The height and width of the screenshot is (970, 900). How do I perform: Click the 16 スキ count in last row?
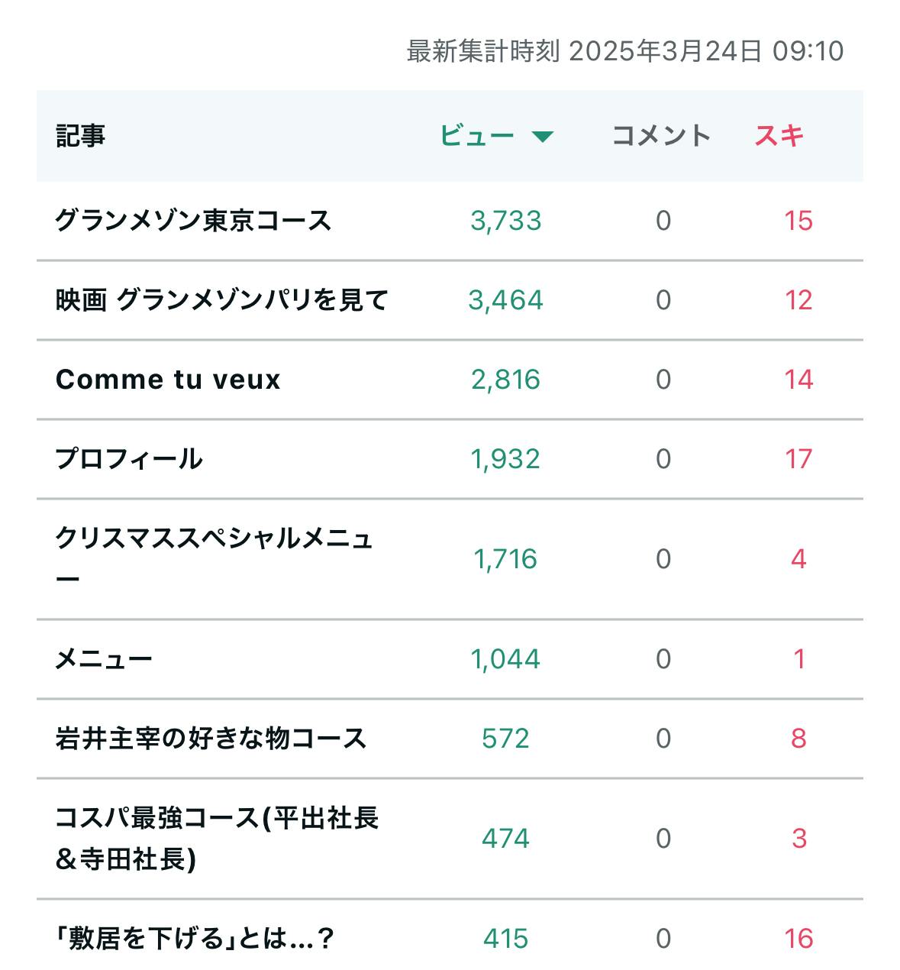click(x=798, y=938)
